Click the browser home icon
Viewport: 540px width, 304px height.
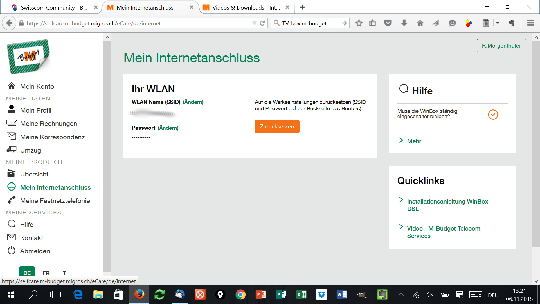pos(420,23)
